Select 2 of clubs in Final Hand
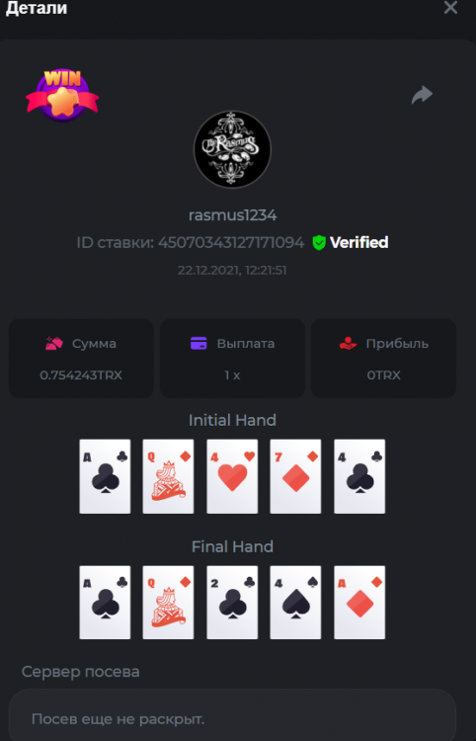The image size is (476, 741). 232,603
